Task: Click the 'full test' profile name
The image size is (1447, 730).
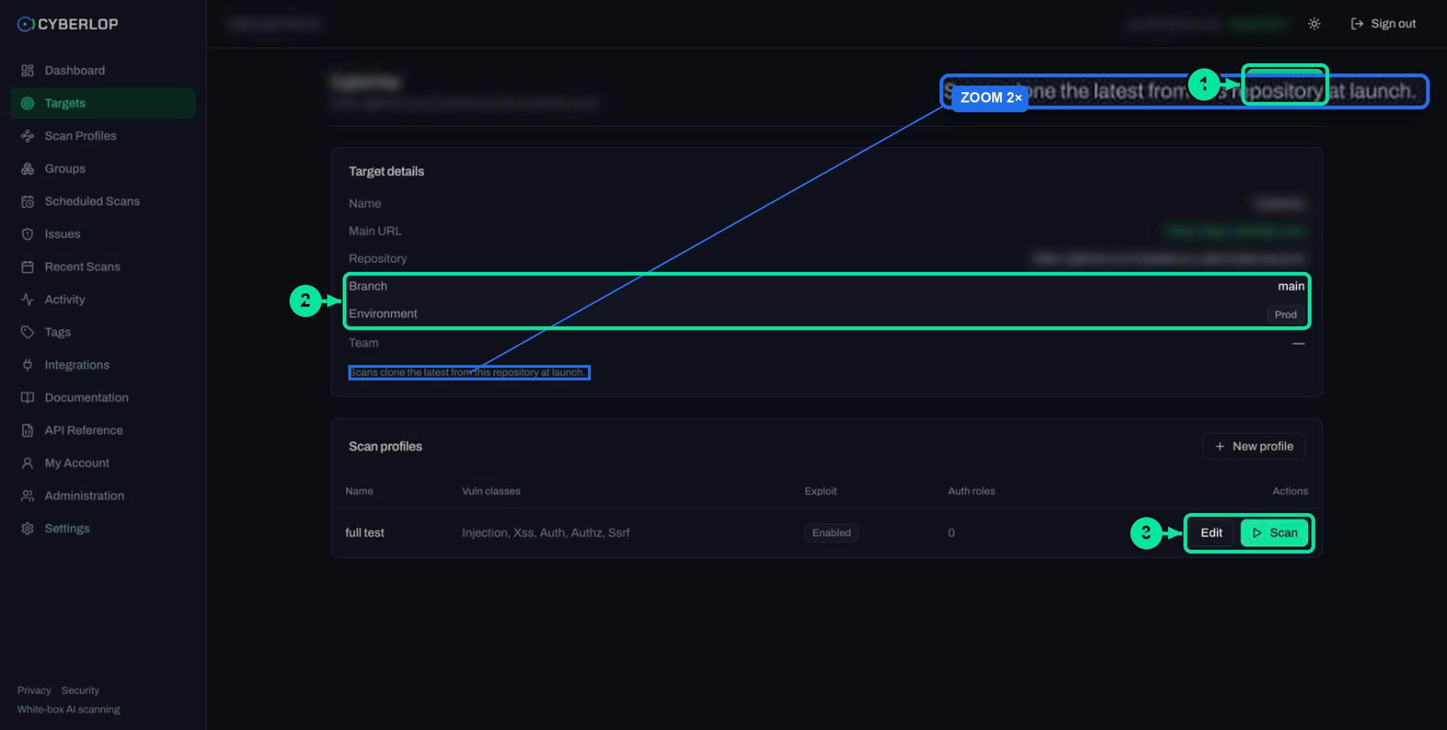Action: tap(365, 532)
